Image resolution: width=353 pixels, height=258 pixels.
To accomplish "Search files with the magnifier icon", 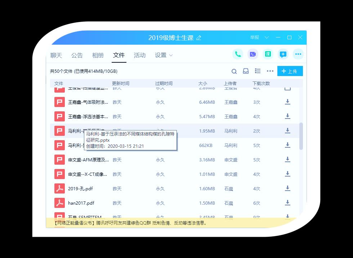I will click(234, 71).
